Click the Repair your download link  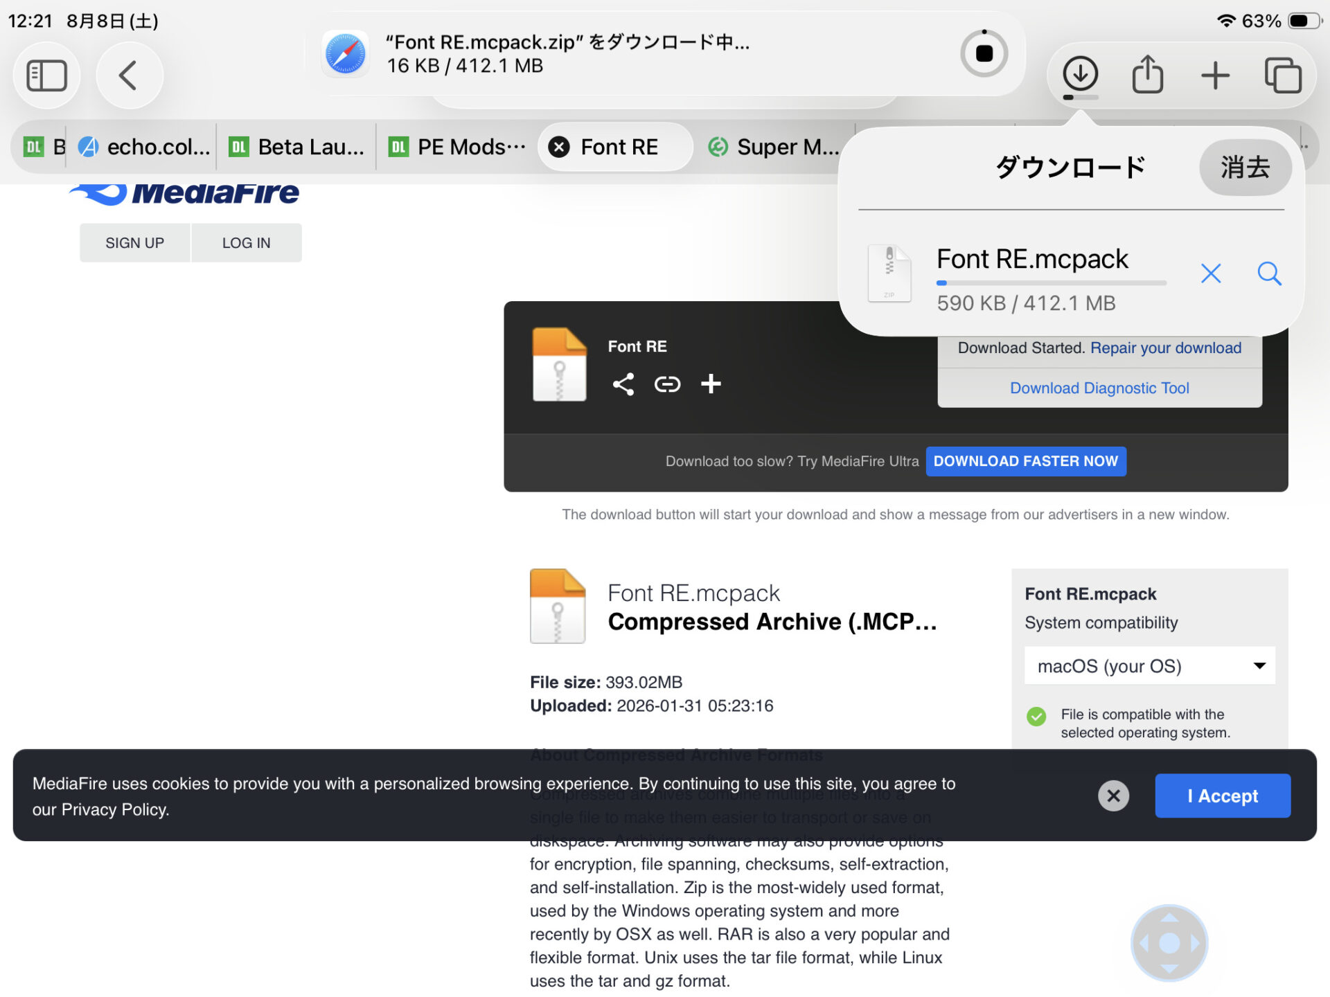coord(1166,348)
